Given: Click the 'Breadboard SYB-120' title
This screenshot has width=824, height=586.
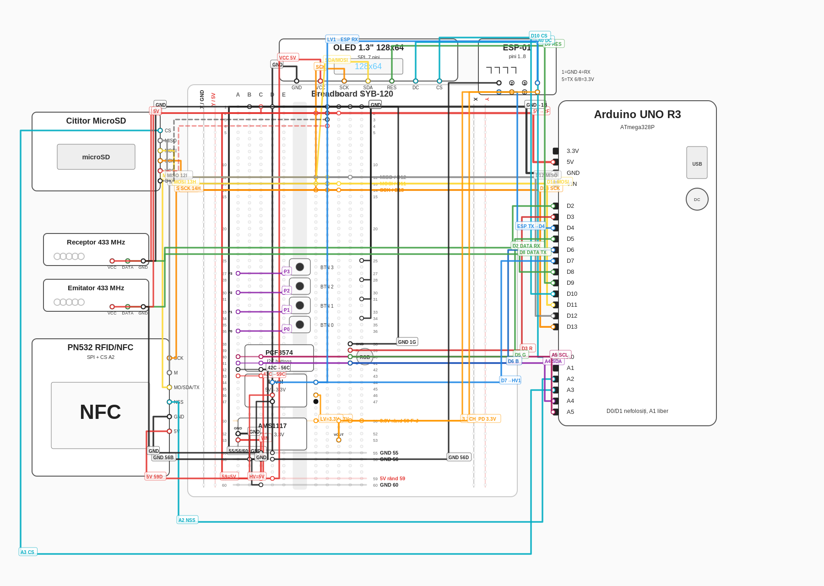Looking at the screenshot, I should (352, 94).
